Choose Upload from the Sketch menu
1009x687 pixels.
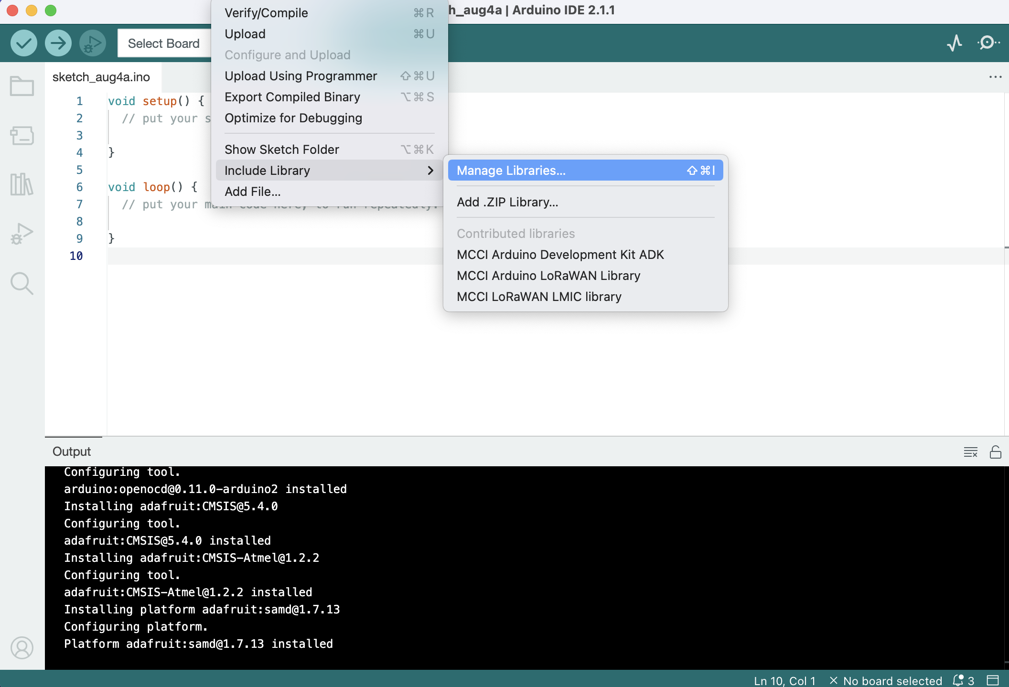[329, 34]
